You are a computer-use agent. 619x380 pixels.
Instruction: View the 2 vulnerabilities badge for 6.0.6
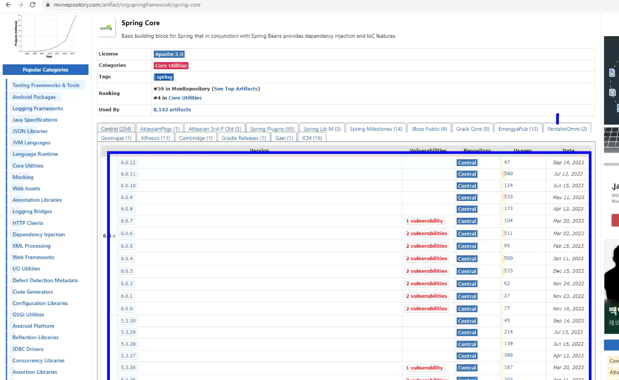point(427,233)
